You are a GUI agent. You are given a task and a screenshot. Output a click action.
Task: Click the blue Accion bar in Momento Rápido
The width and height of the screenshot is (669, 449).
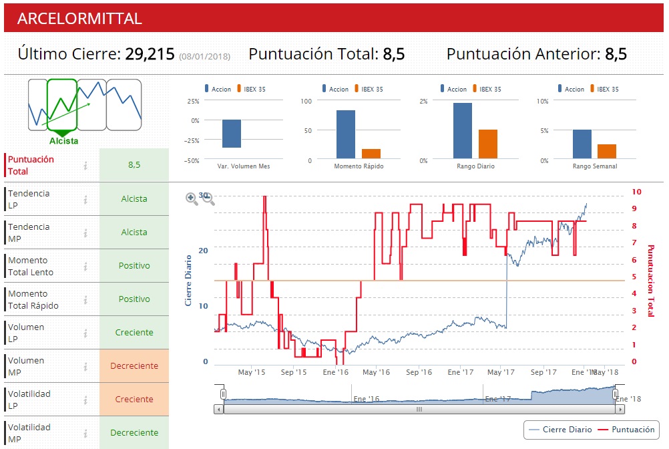[346, 134]
